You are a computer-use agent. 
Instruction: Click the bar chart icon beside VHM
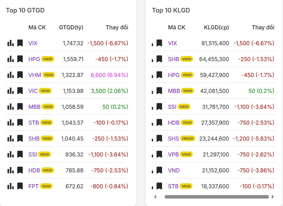(x=11, y=75)
